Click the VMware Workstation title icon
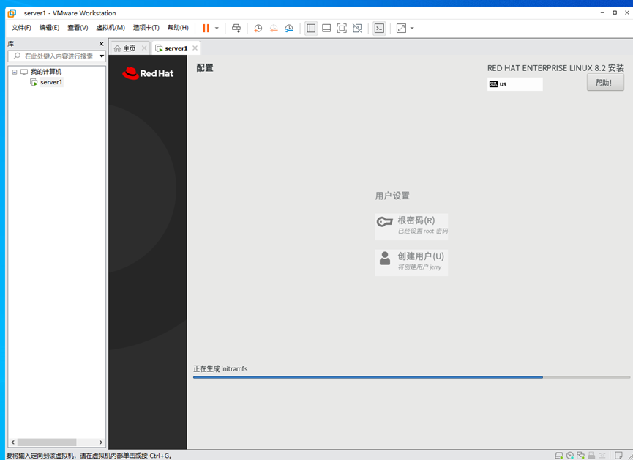This screenshot has width=633, height=460. (12, 13)
